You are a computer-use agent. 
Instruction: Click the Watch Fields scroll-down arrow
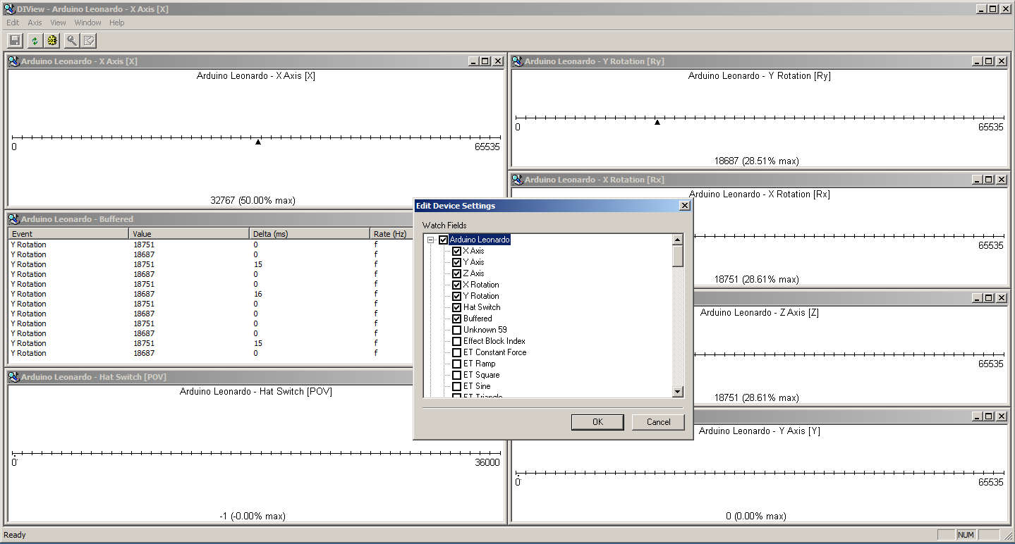tap(678, 392)
